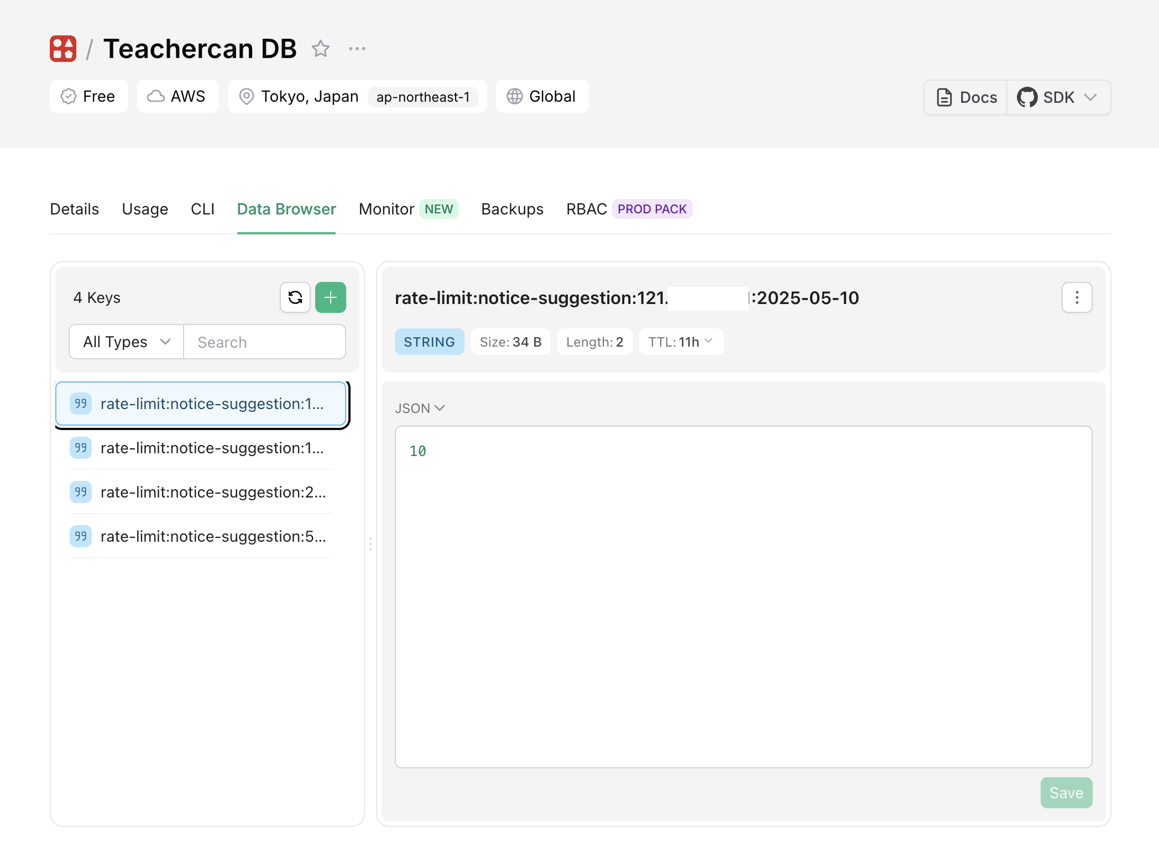Open the Backups tab
Screen dimensions: 1159x859
(512, 209)
